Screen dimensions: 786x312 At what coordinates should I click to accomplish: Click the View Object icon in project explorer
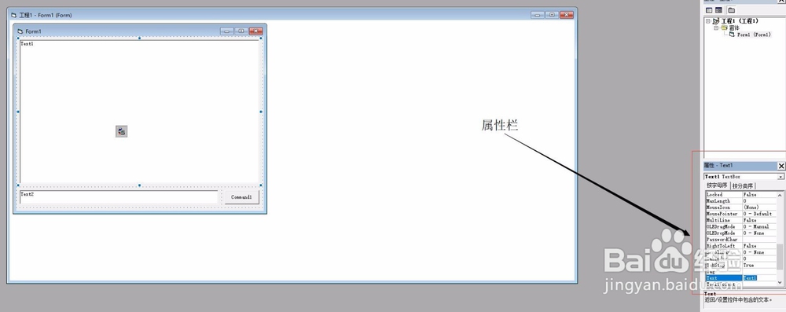(719, 10)
